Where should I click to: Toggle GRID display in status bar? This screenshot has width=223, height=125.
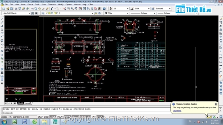46,117
